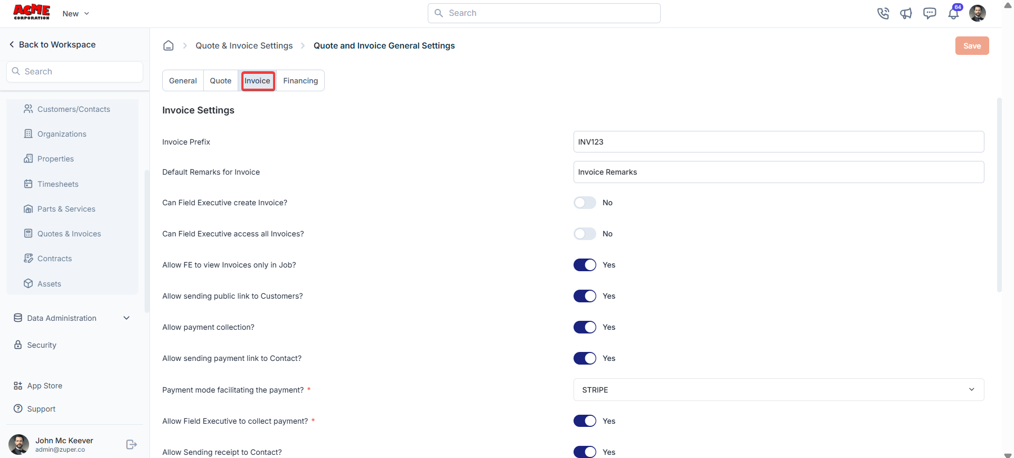The height and width of the screenshot is (458, 1014).
Task: Open the profile avatar in top bar
Action: click(x=978, y=13)
